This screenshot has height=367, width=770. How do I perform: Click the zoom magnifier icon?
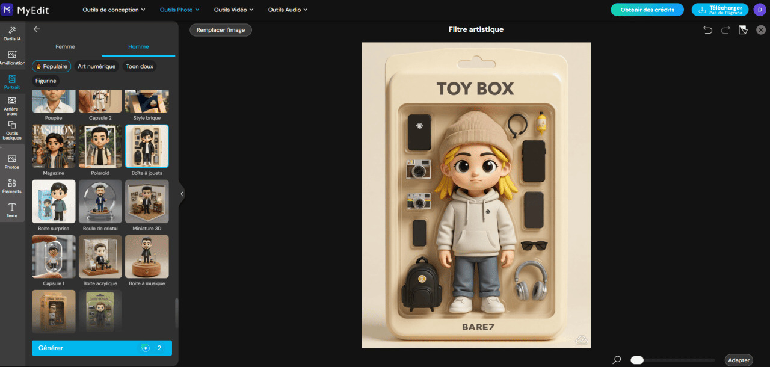click(617, 360)
